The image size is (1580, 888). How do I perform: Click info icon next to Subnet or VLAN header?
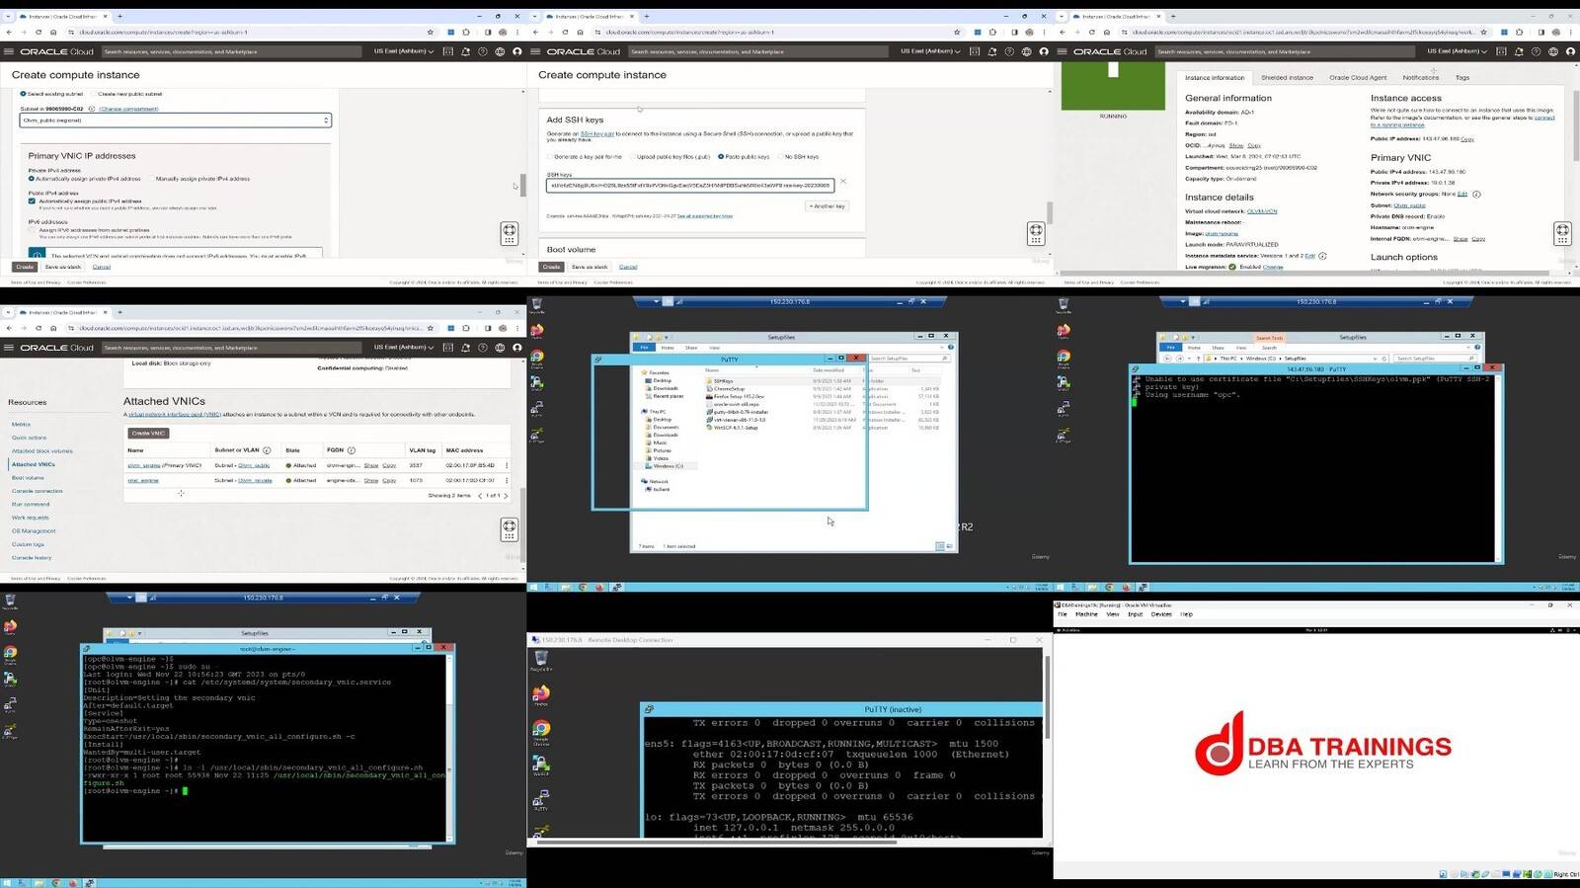point(267,450)
